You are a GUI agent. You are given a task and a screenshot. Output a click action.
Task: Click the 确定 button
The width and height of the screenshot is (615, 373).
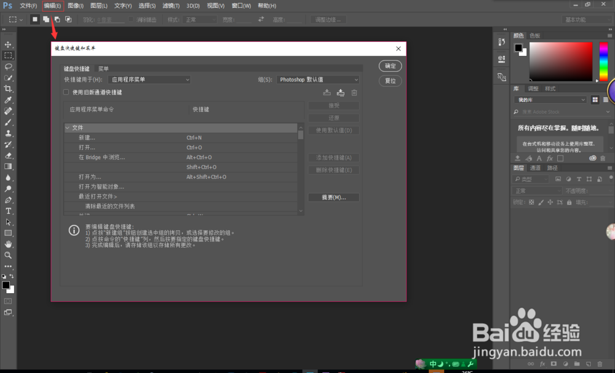click(391, 66)
